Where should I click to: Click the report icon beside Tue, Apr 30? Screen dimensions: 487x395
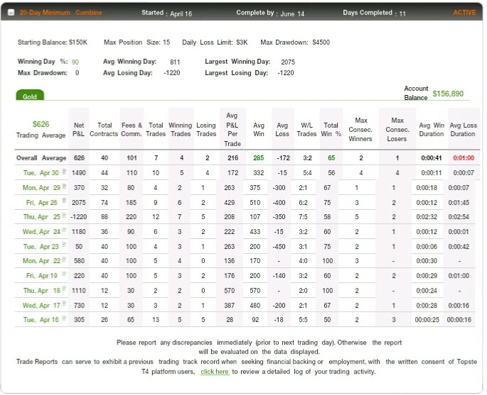pyautogui.click(x=64, y=172)
